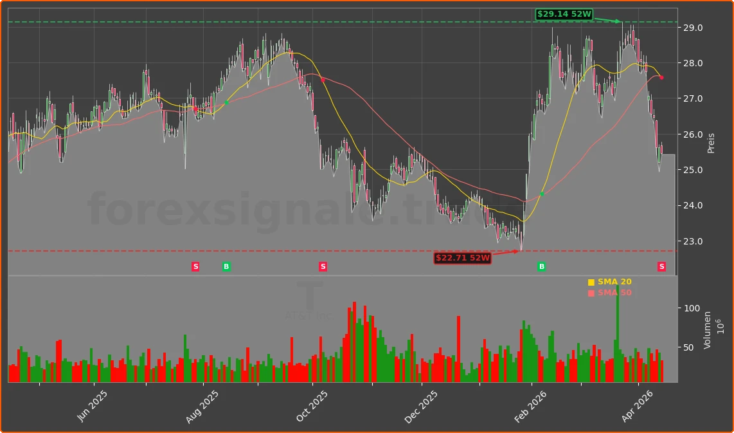Open the $29.14 52W label dropdown
Image resolution: width=734 pixels, height=433 pixels.
tap(564, 14)
